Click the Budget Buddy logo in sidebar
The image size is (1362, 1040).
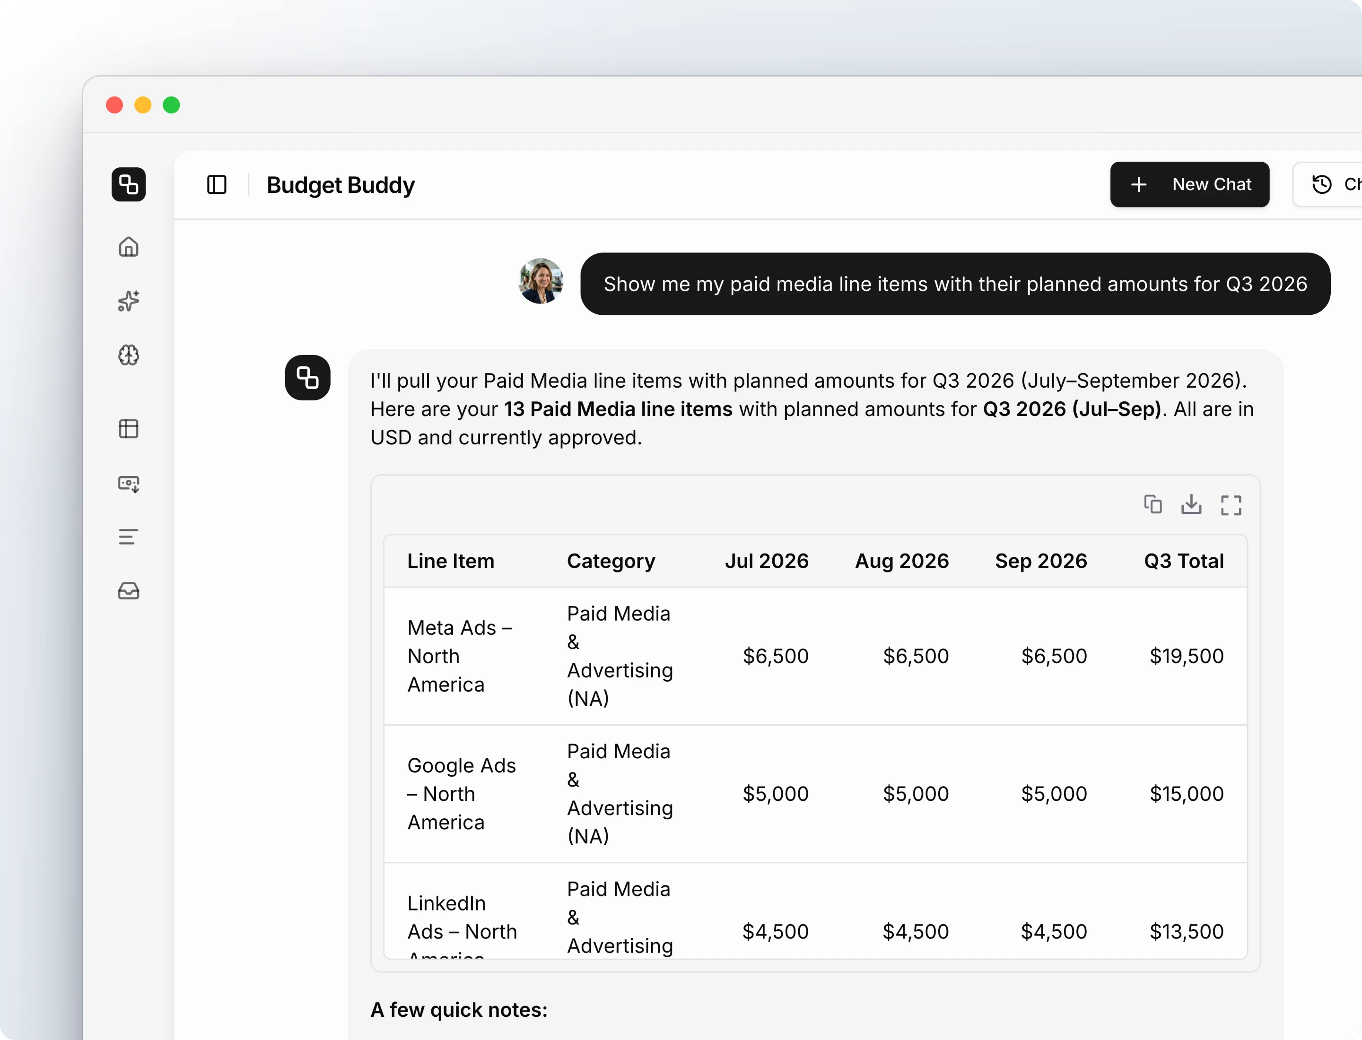[x=128, y=184]
